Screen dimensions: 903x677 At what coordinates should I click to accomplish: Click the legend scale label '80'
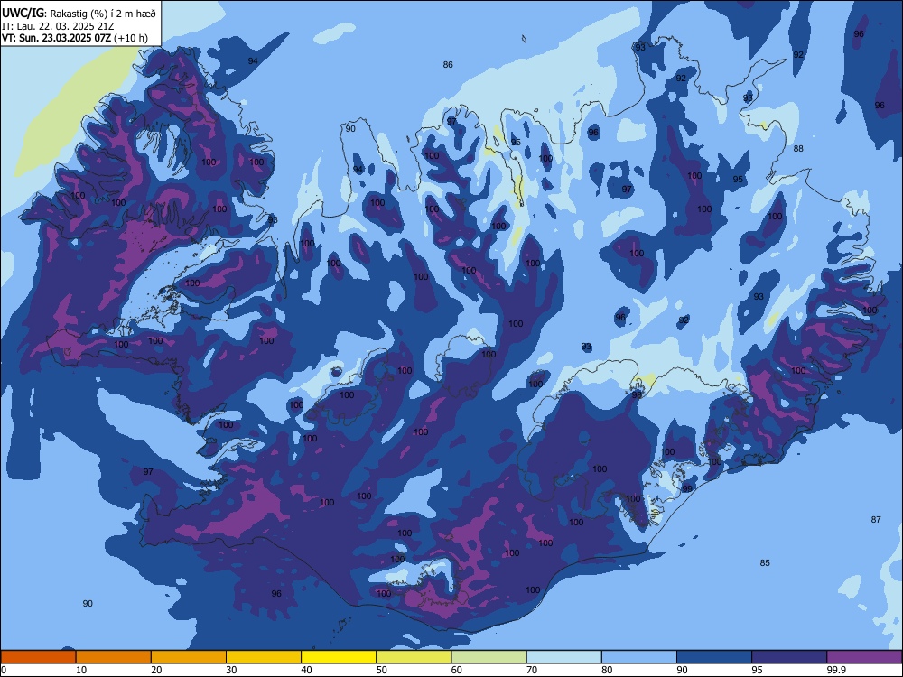(607, 670)
